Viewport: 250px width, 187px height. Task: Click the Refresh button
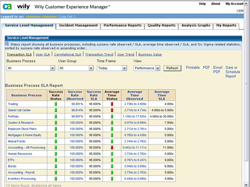[x=172, y=68]
